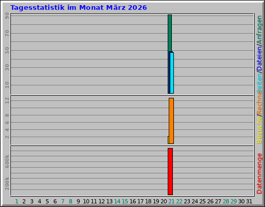Click the 50 y-axis label
This screenshot has width=265, height=207.
(7, 50)
